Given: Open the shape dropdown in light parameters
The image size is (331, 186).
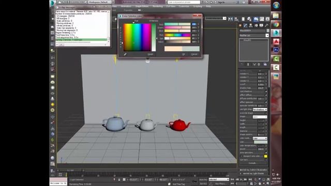Looking at the screenshot, I should 260,117.
